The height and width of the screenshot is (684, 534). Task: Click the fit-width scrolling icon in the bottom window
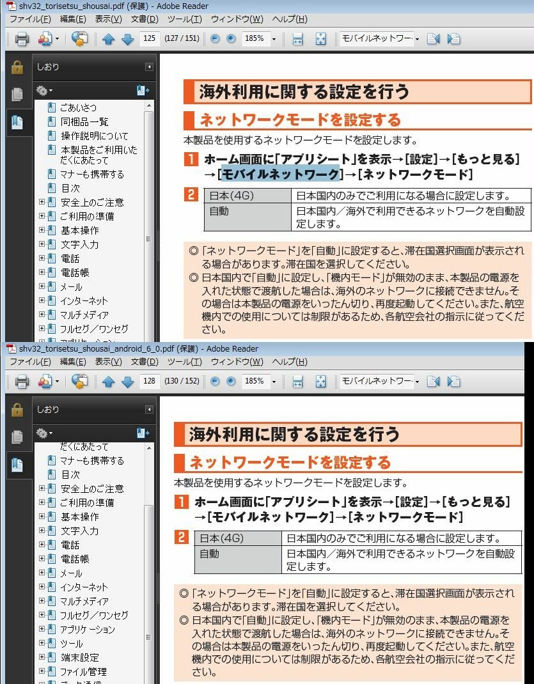(297, 382)
